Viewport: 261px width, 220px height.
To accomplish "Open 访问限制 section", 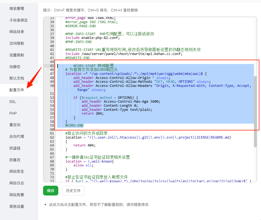I will point(17,43).
